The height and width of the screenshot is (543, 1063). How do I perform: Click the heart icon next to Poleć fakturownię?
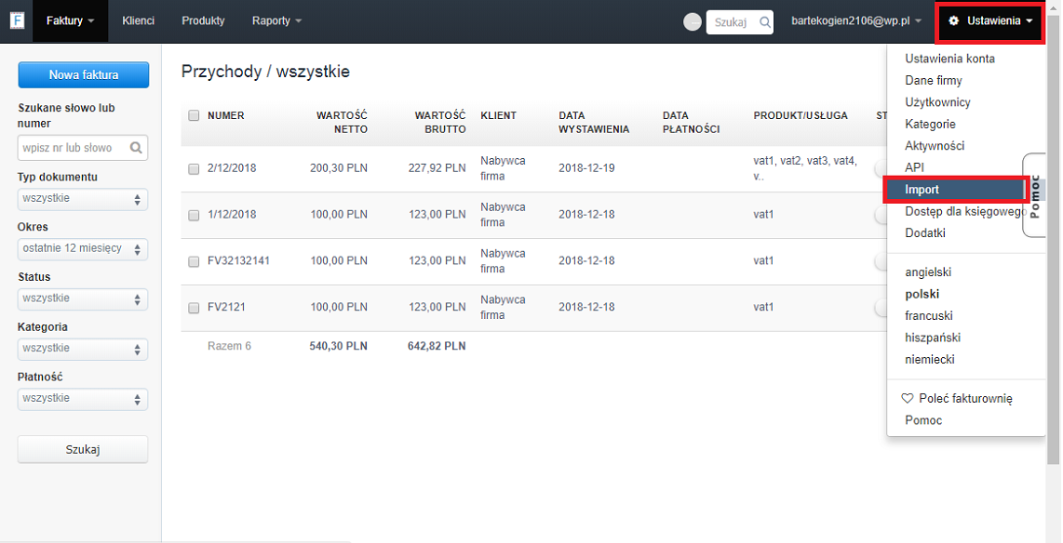[x=908, y=398]
